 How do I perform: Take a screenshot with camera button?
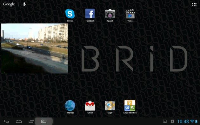coord(43,121)
